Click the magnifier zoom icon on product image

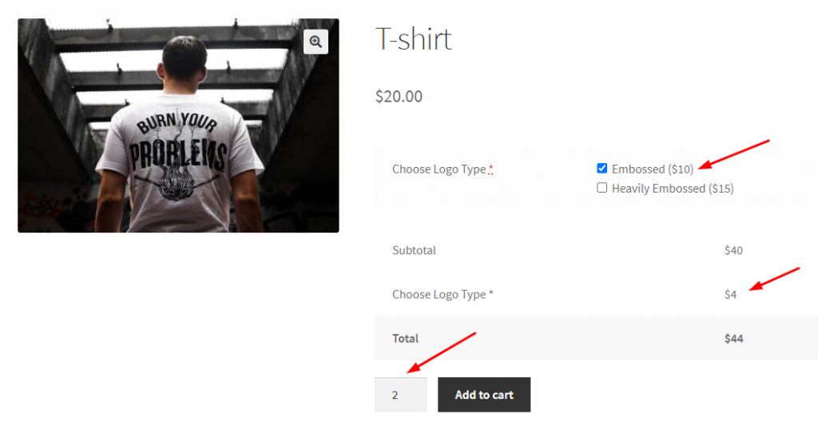(x=316, y=42)
